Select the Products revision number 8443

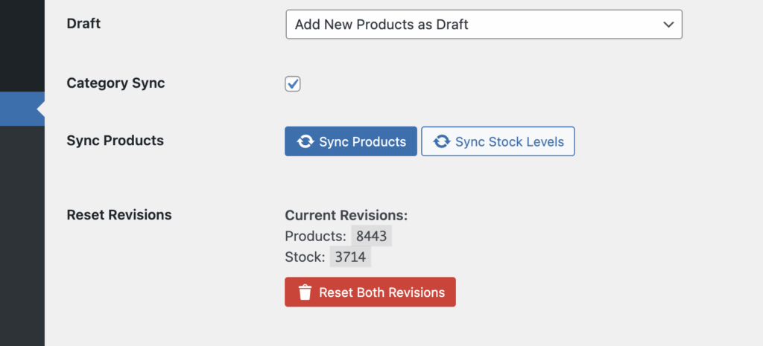[x=371, y=236]
